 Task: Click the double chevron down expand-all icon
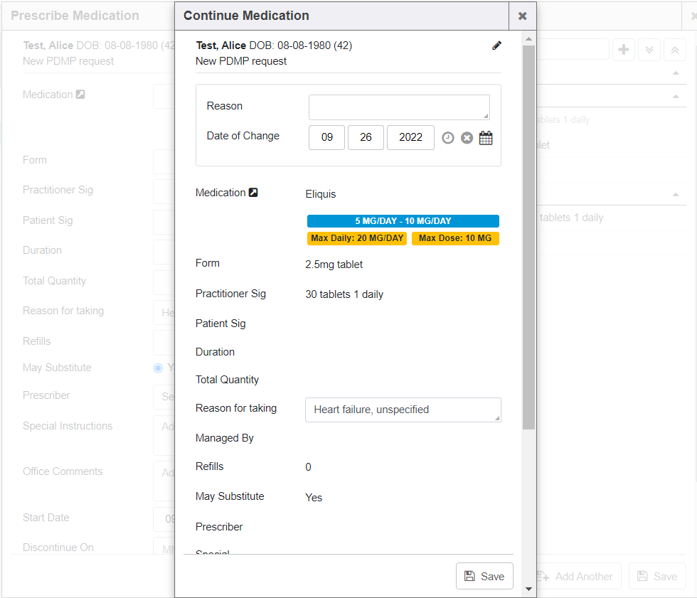click(649, 50)
